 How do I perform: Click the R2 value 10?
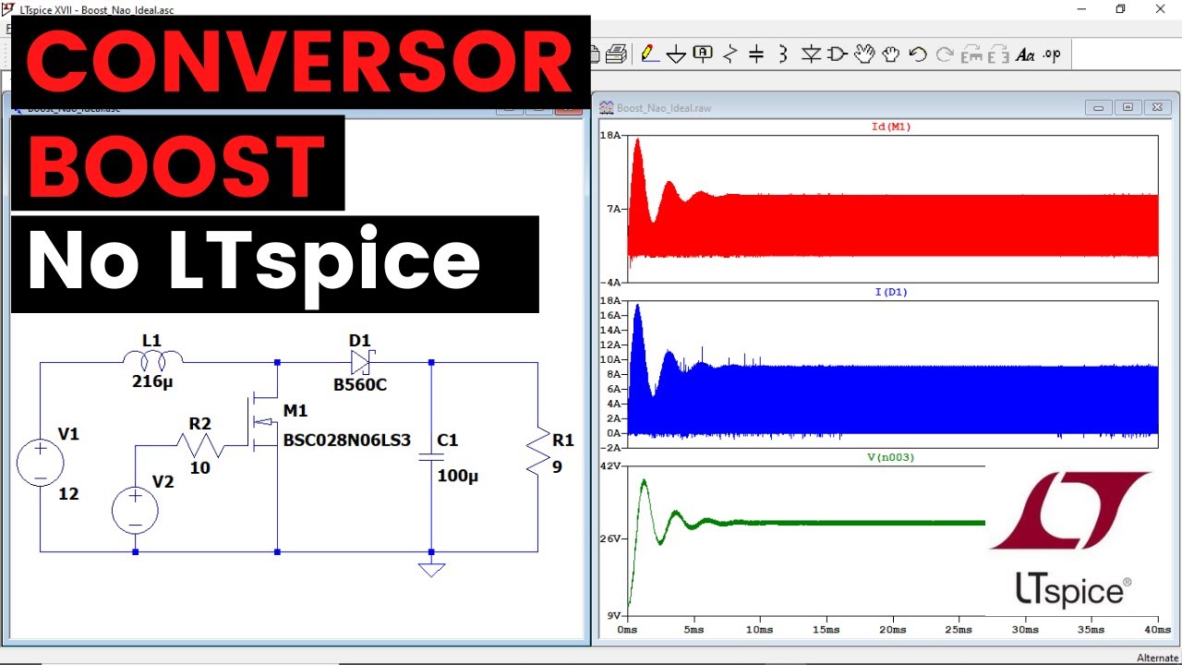tap(199, 468)
